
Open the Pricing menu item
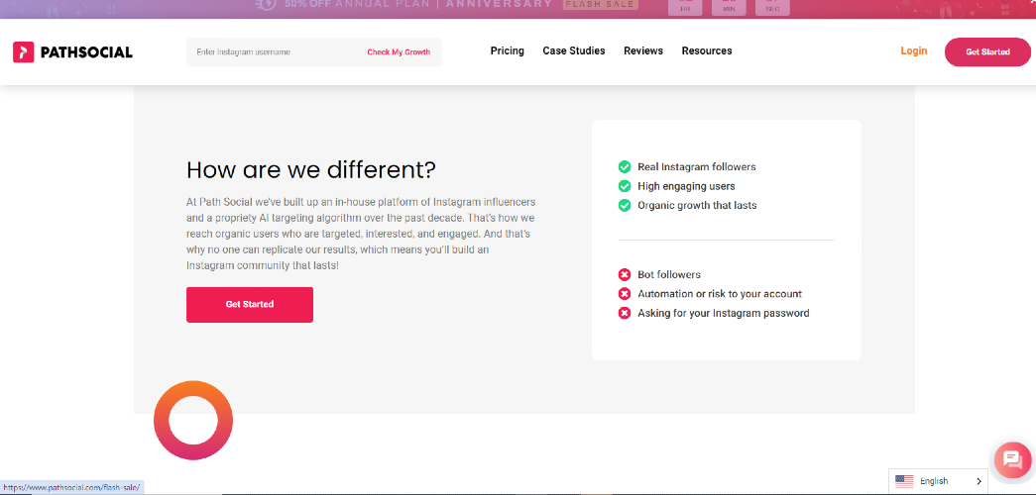click(507, 50)
